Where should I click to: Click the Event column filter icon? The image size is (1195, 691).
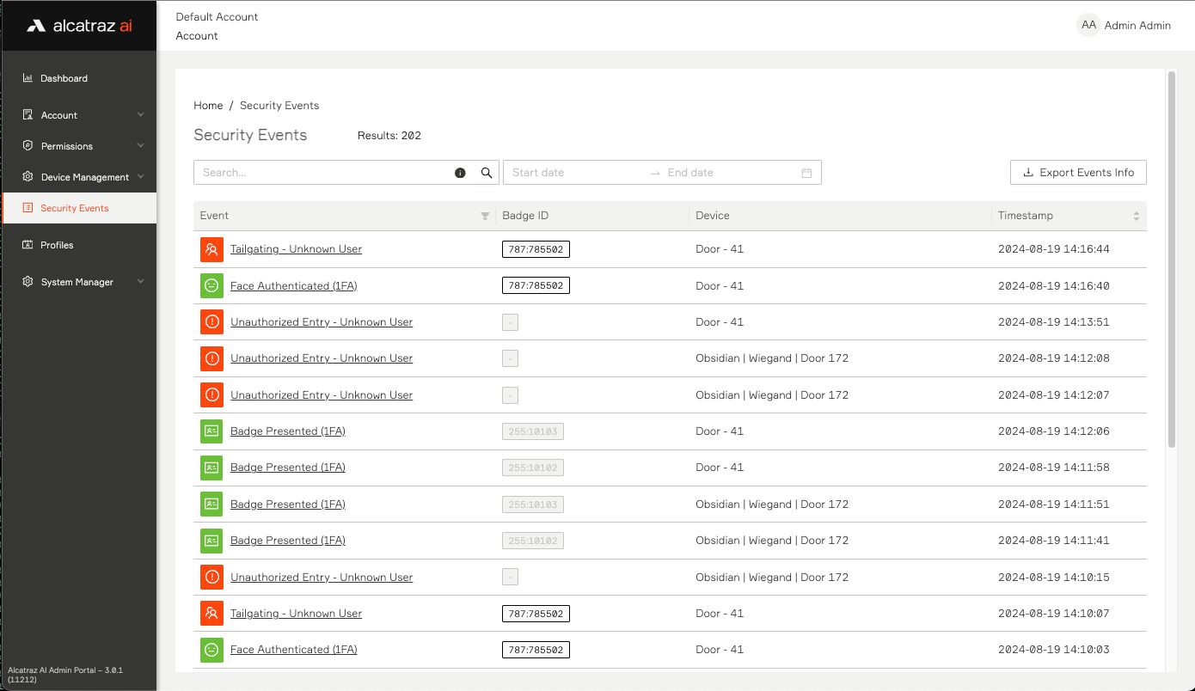(485, 216)
